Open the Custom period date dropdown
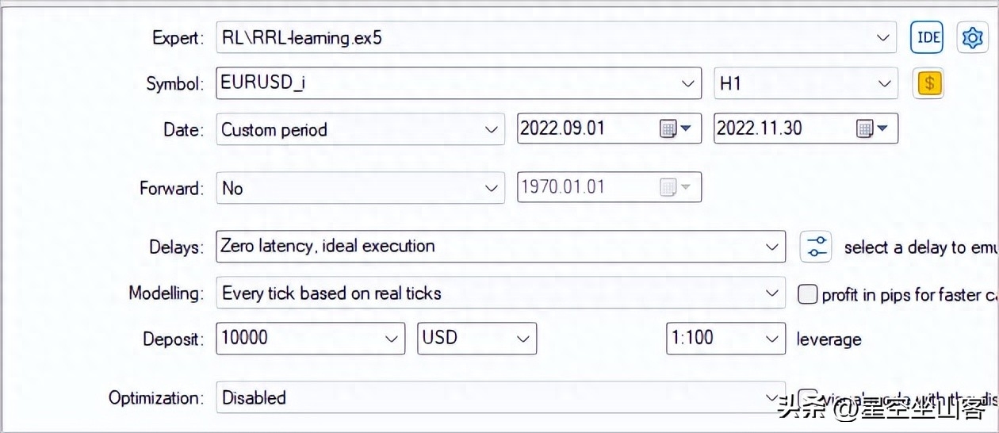 point(360,129)
